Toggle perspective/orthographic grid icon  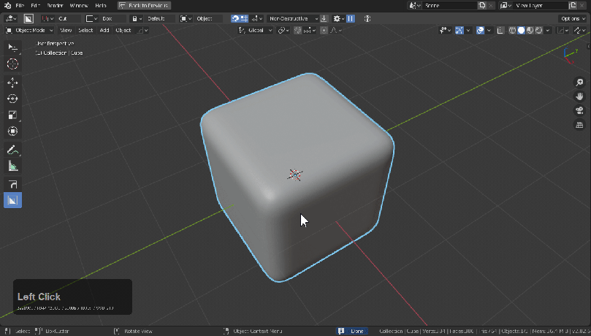pos(579,125)
